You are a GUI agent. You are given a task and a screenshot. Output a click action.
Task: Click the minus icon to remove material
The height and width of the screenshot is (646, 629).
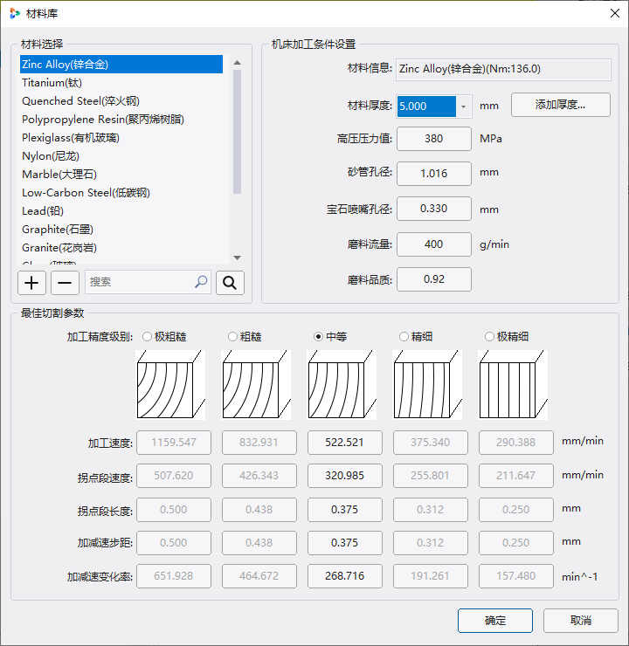point(66,282)
